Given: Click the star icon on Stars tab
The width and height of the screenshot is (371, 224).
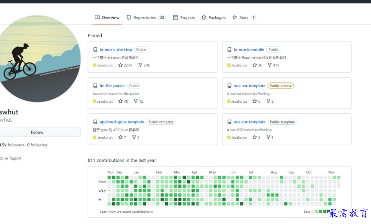Looking at the screenshot, I should click(x=235, y=18).
